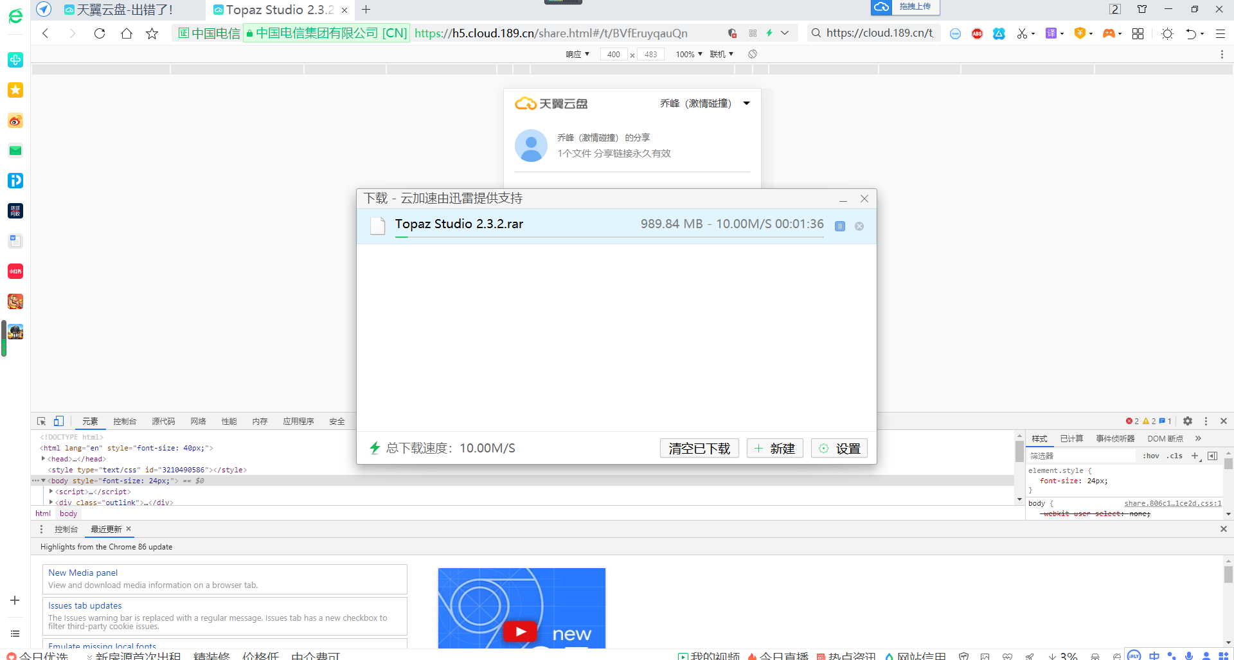This screenshot has height=660, width=1234.
Task: Toggle :hov element state panel
Action: pyautogui.click(x=1151, y=456)
